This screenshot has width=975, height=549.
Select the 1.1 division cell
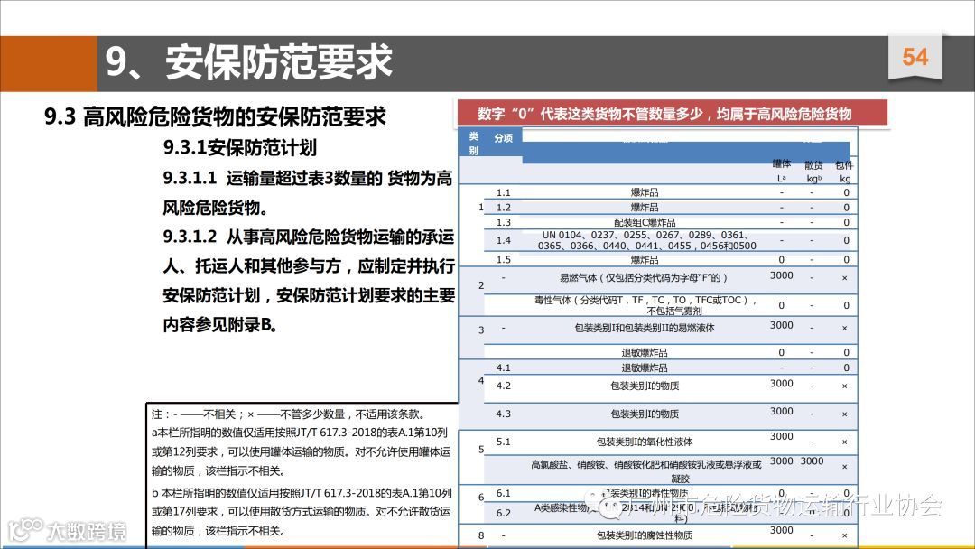point(503,192)
